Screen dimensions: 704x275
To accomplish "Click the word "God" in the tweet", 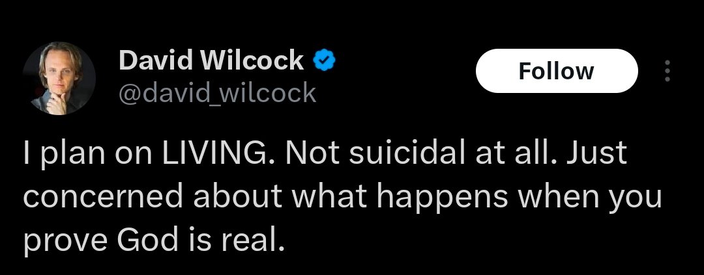I will coord(148,240).
